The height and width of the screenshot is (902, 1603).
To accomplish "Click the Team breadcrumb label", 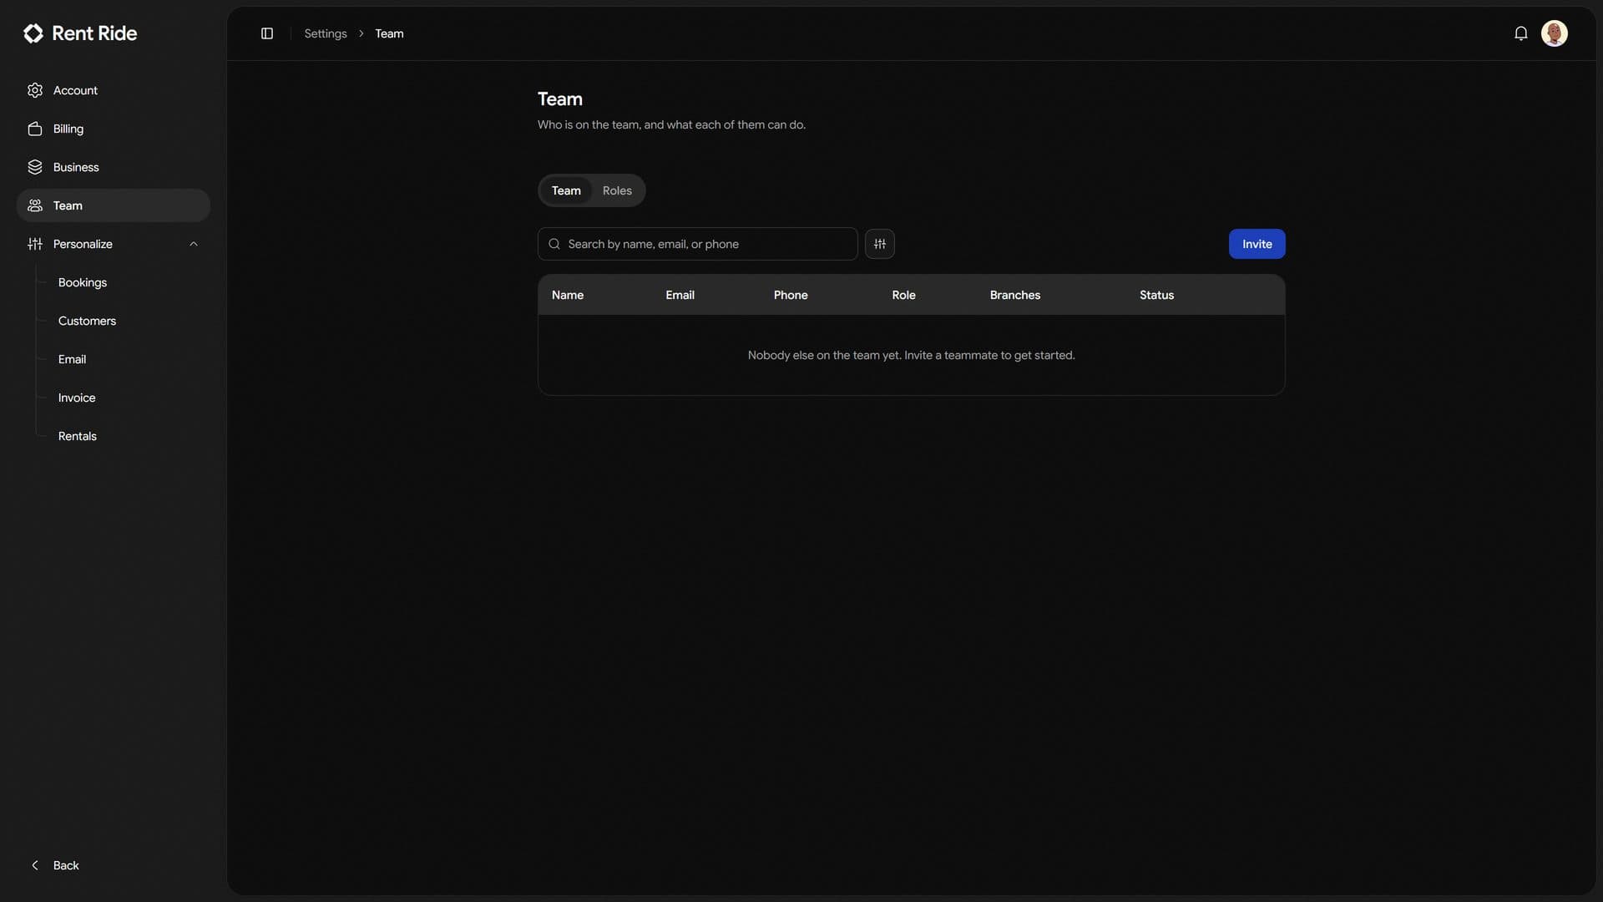I will click(x=389, y=33).
